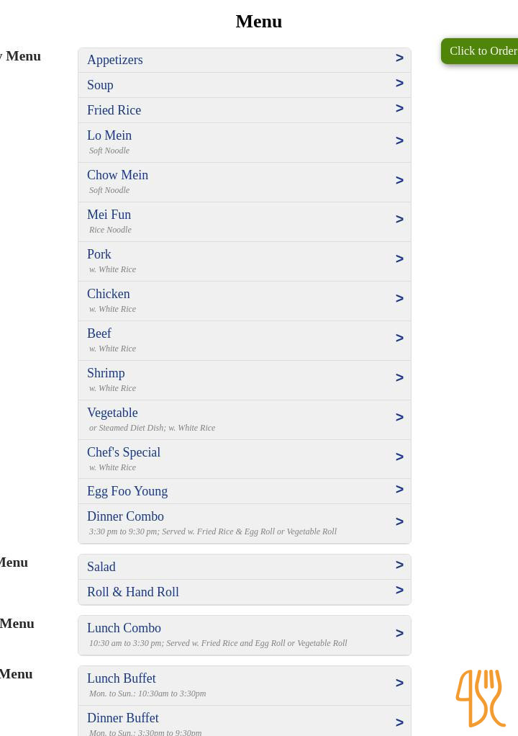This screenshot has width=518, height=736.
Task: Open the Lunch Buffet listing
Action: coord(244,686)
